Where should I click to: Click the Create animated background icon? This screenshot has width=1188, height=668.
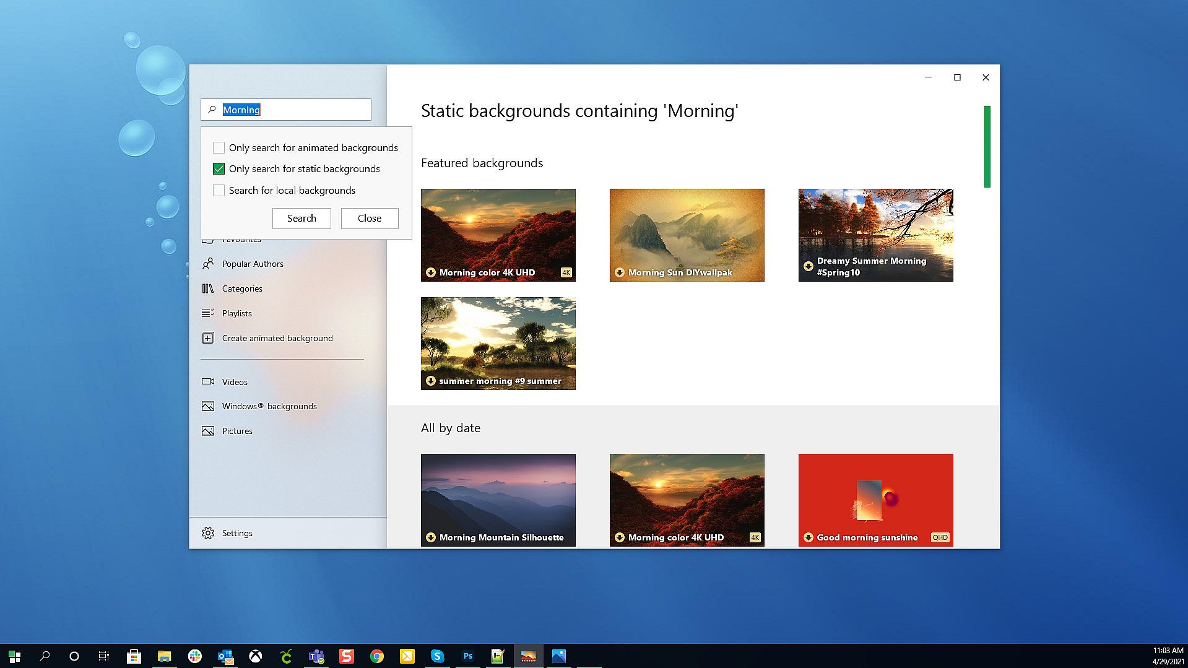point(208,338)
